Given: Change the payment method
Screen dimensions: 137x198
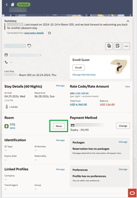Looking at the screenshot, I should click(123, 126).
